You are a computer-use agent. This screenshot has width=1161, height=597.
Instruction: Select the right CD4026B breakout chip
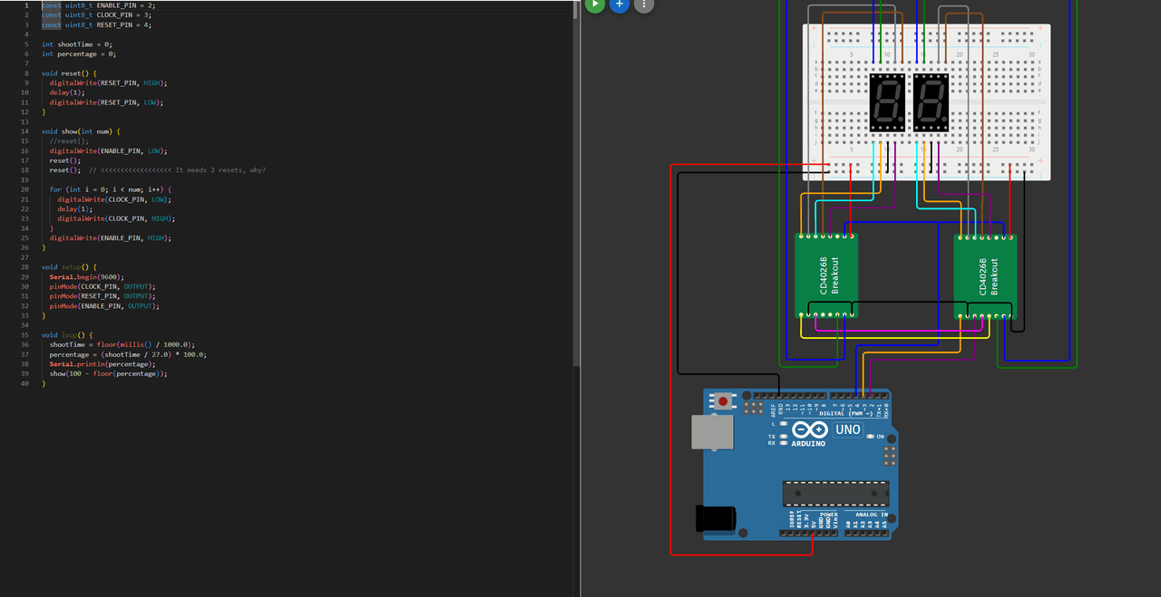pos(985,275)
